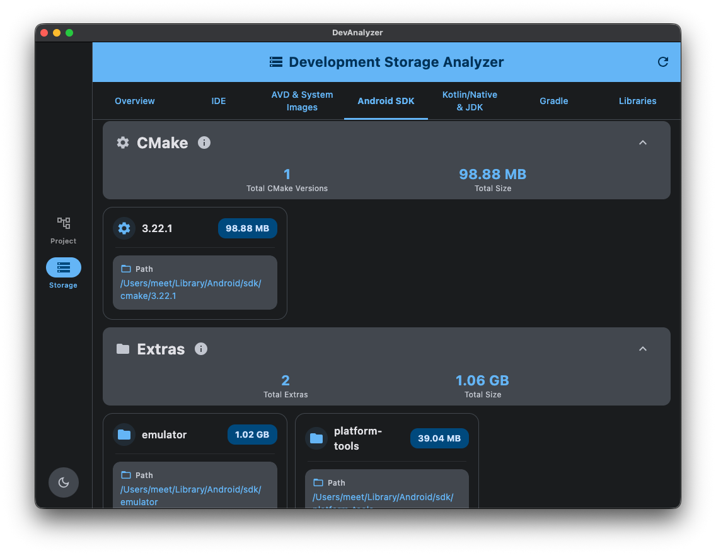The image size is (716, 555).
Task: Close the DevAnalyzer window with red button
Action: (44, 32)
